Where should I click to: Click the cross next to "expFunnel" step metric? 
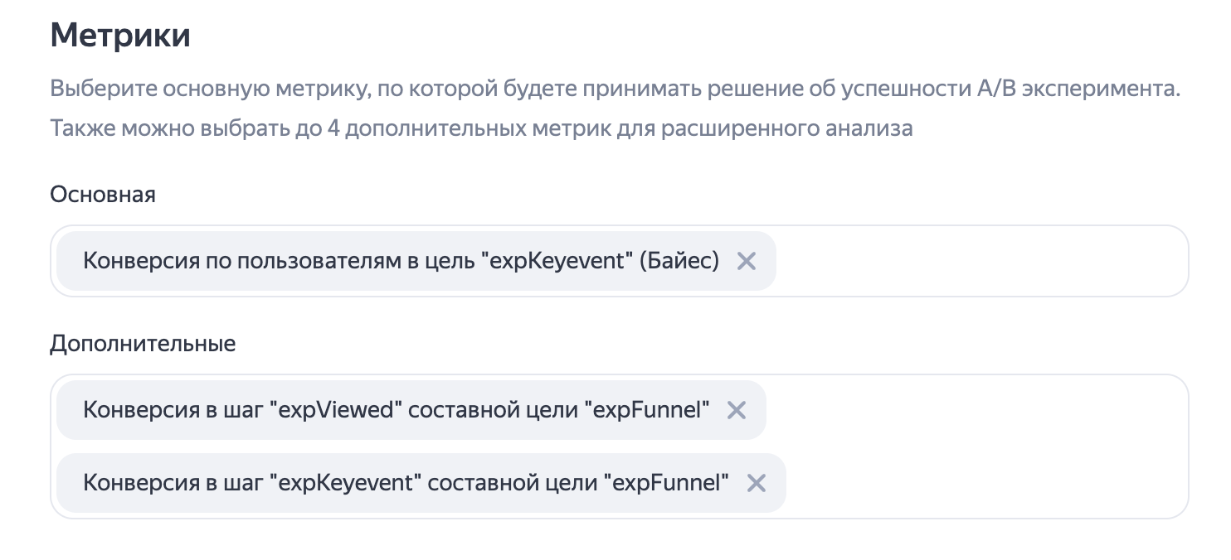click(756, 483)
